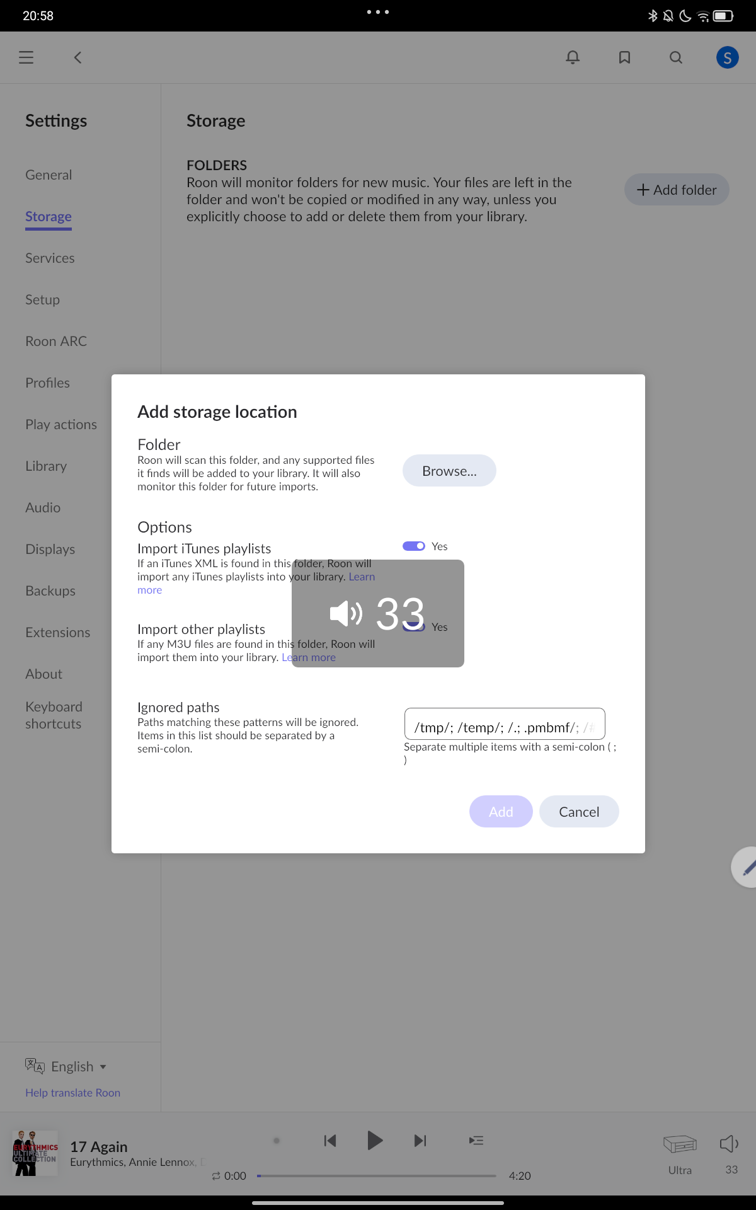Open the bookmarks icon
This screenshot has width=756, height=1210.
624,57
